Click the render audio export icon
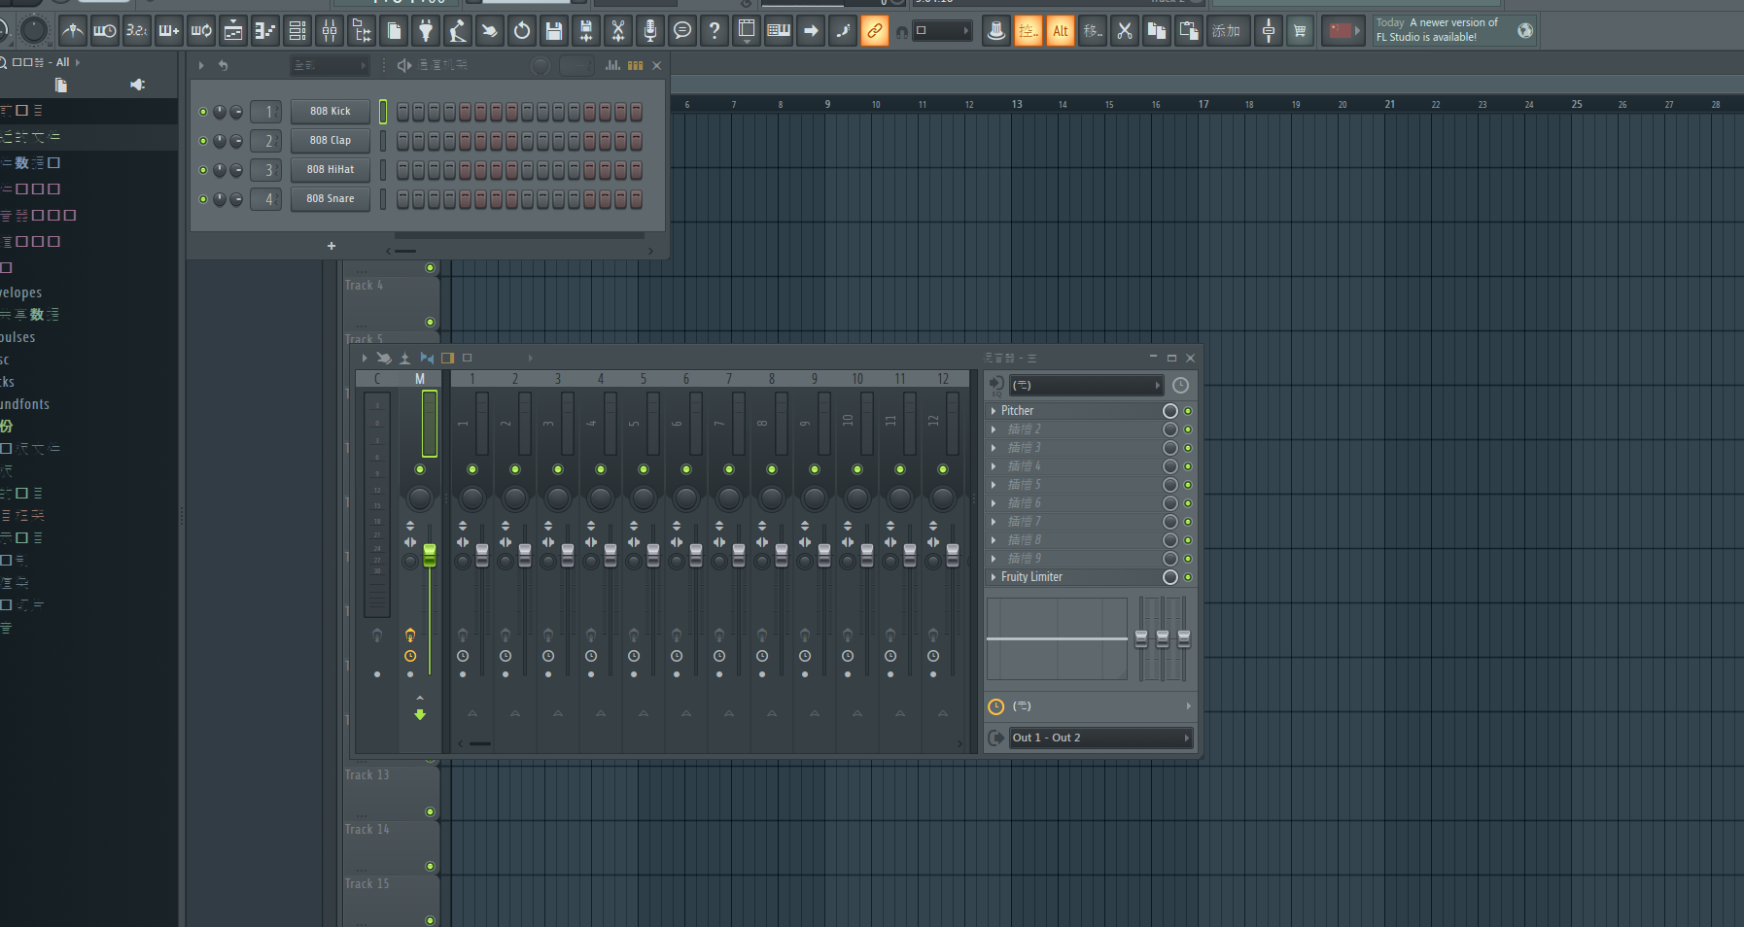The image size is (1744, 927). click(x=586, y=31)
